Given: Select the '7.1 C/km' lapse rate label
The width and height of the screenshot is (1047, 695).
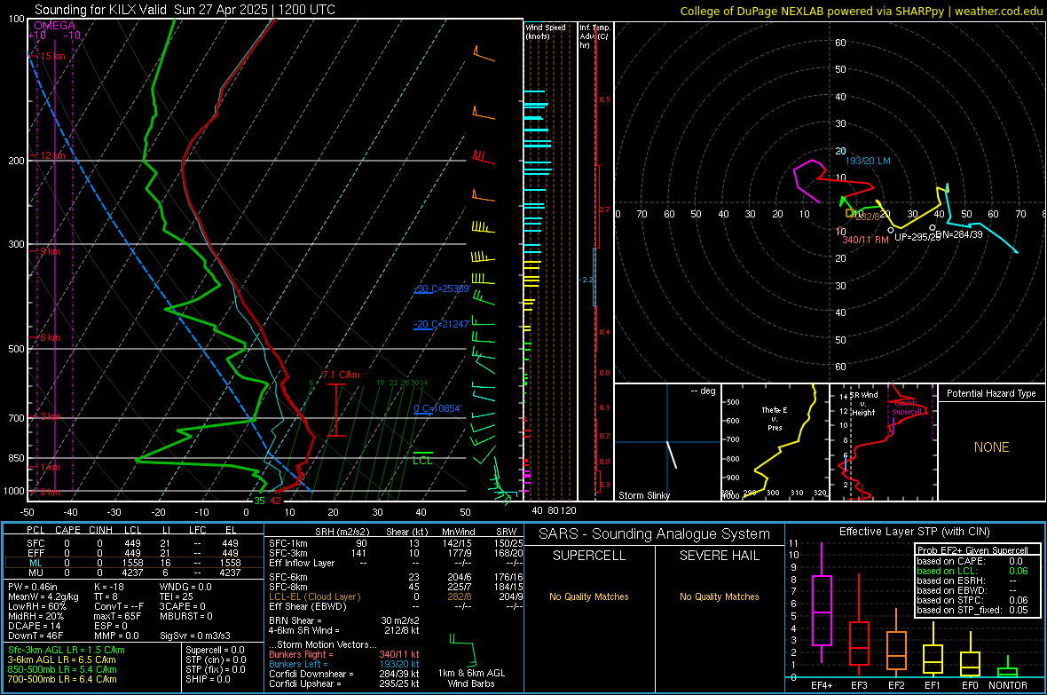Looking at the screenshot, I should (342, 375).
